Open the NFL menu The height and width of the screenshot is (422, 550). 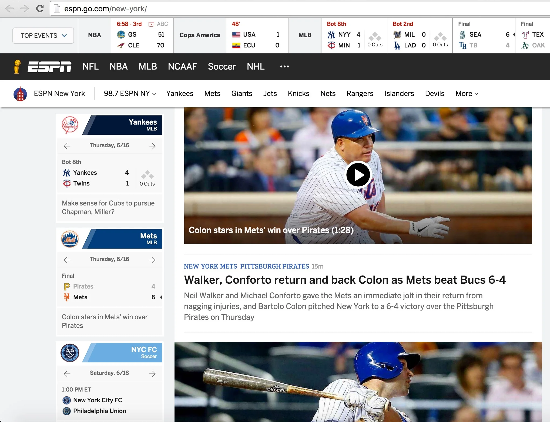click(90, 66)
